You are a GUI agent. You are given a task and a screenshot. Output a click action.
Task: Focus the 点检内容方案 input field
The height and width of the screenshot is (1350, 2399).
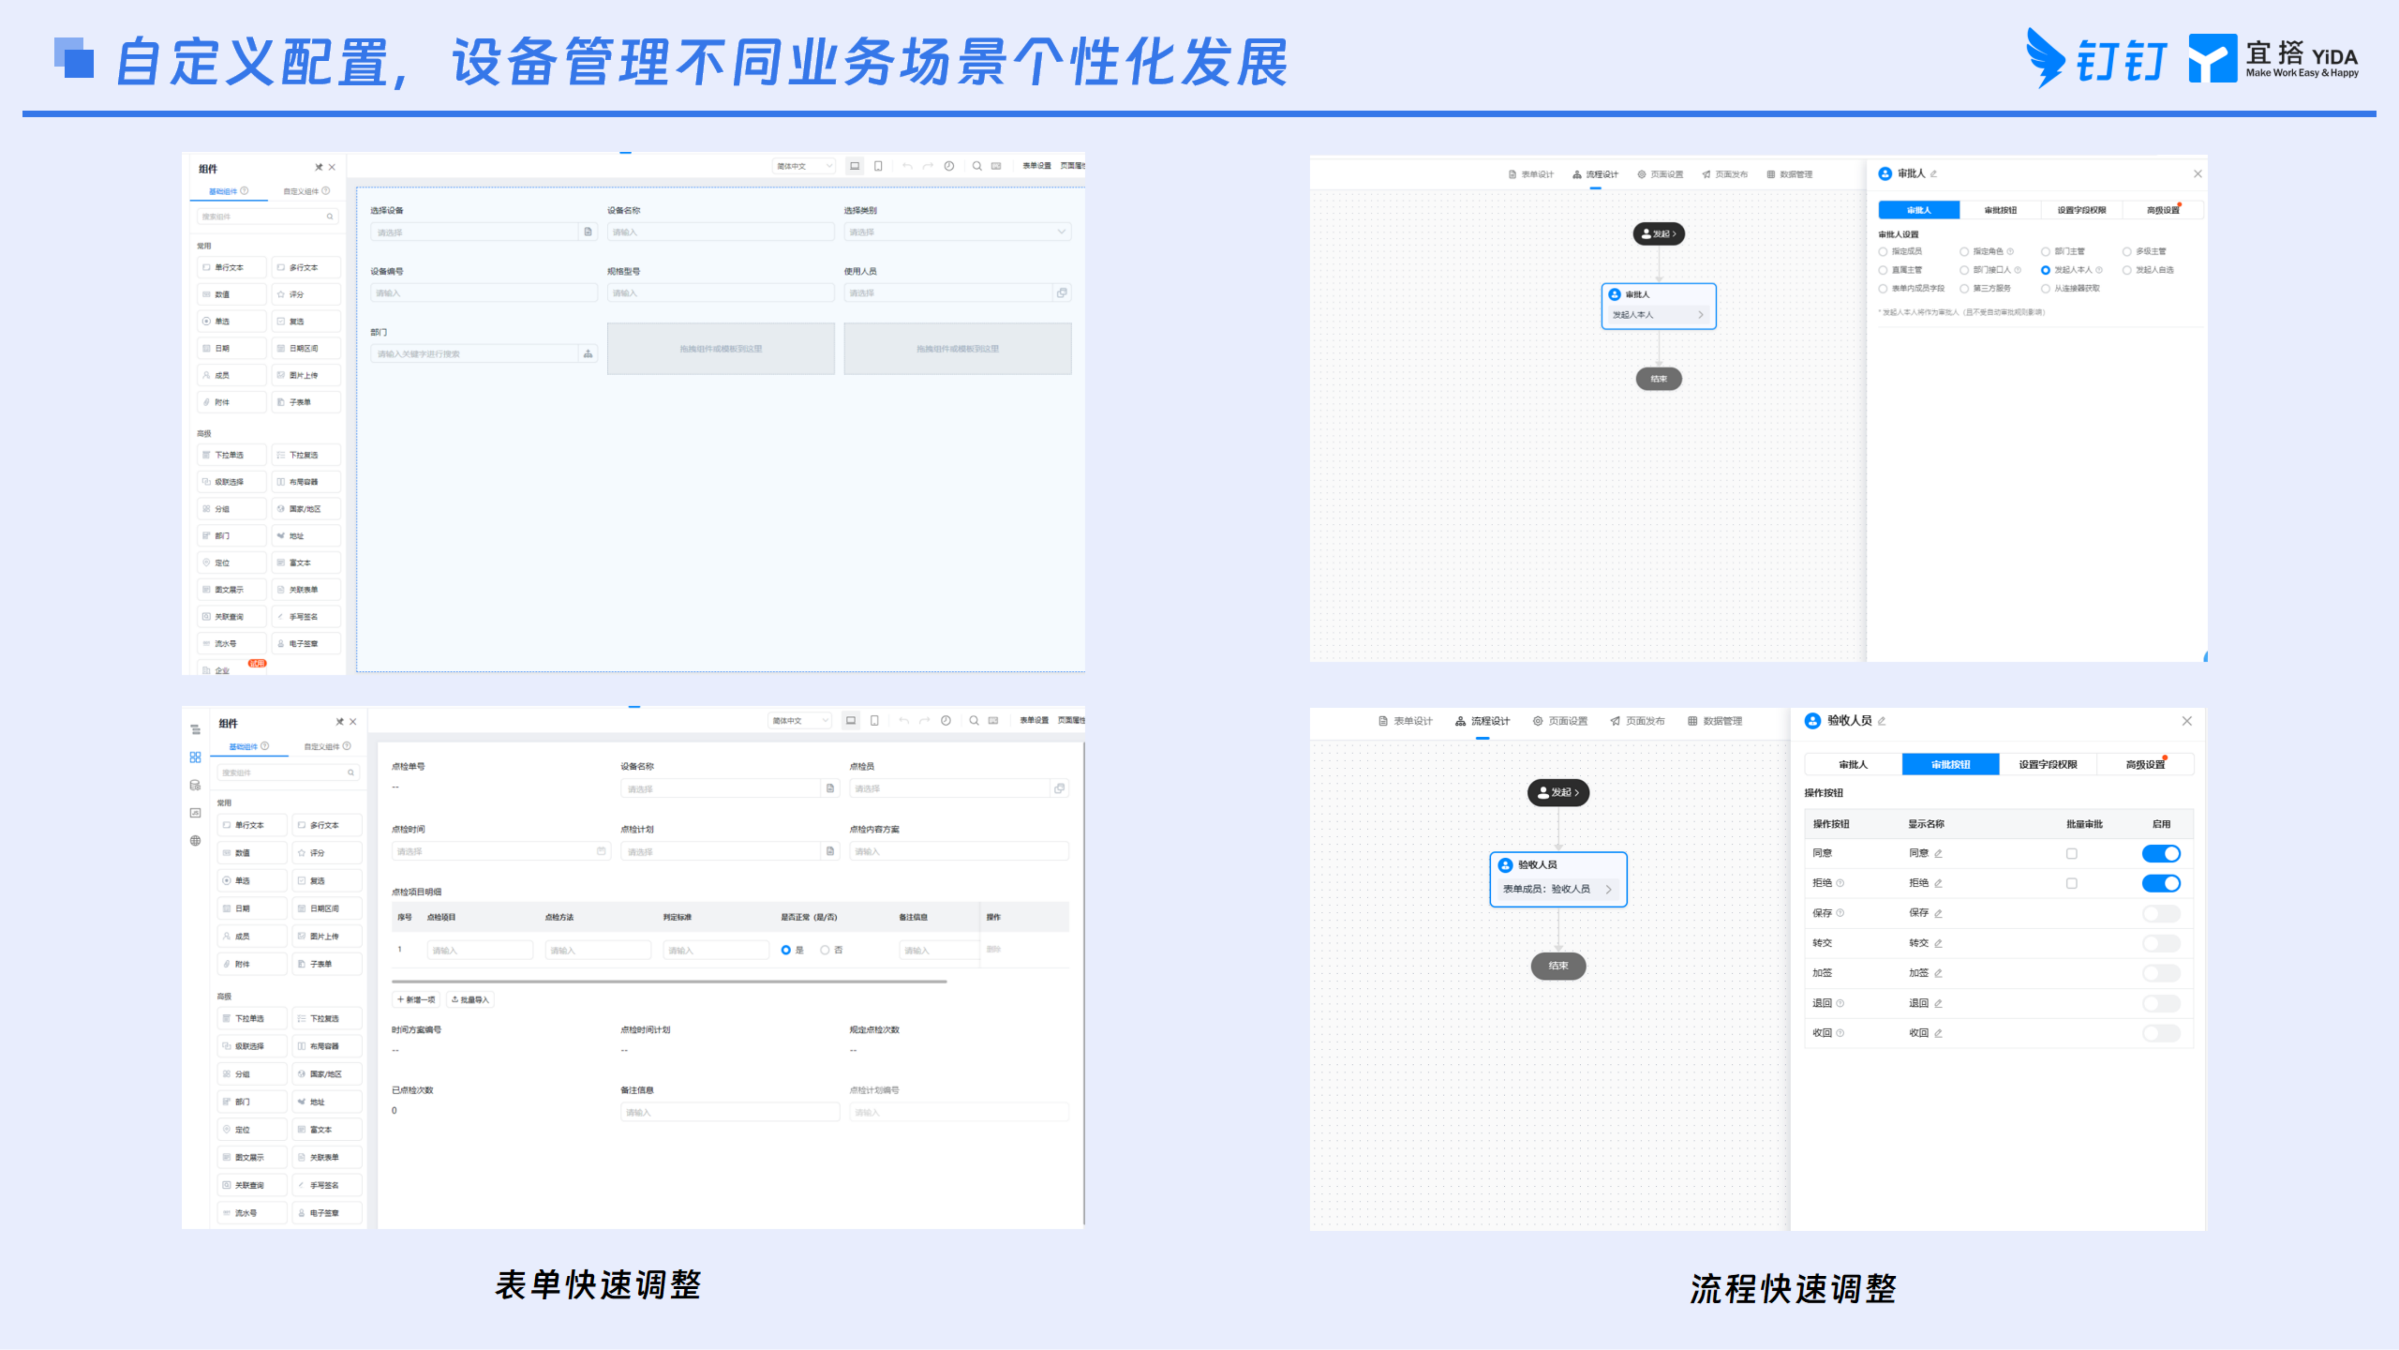tap(959, 851)
